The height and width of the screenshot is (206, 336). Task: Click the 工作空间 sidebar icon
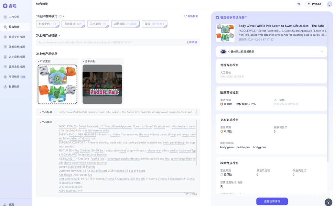(5, 17)
